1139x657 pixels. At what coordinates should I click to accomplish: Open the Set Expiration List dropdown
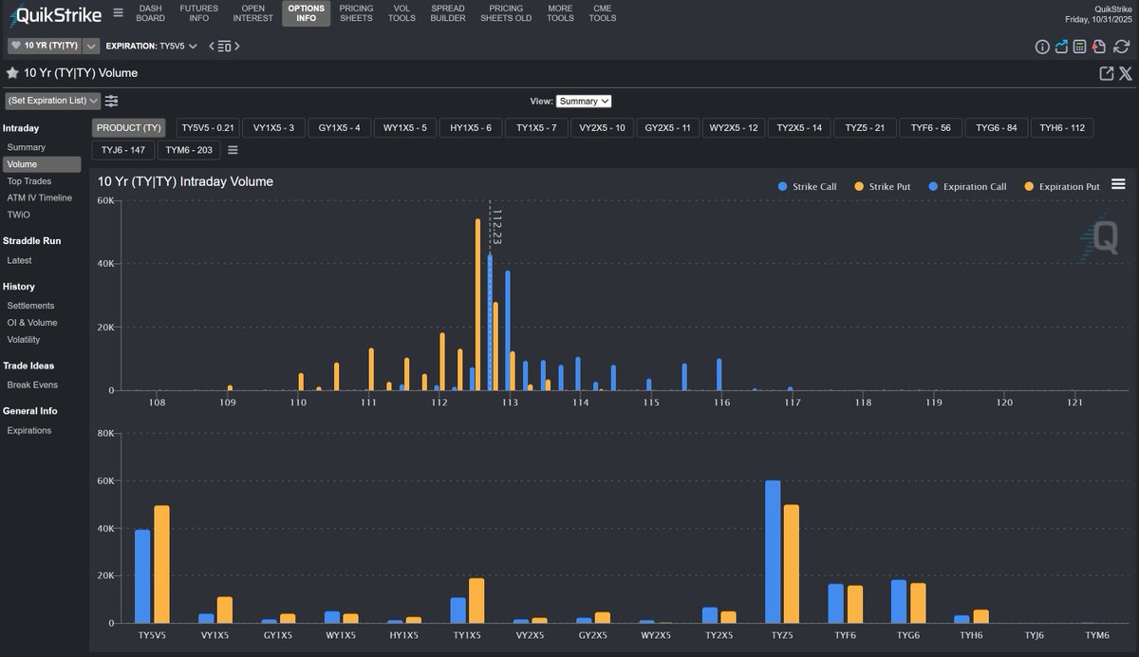click(52, 100)
